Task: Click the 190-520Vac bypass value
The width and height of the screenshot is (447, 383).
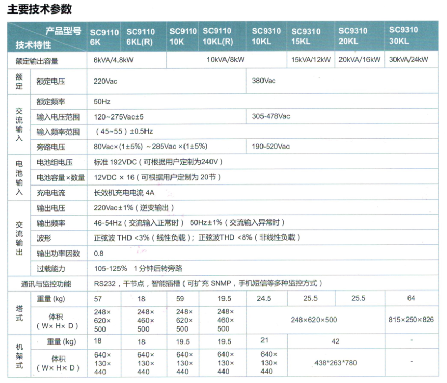Action: [x=270, y=147]
